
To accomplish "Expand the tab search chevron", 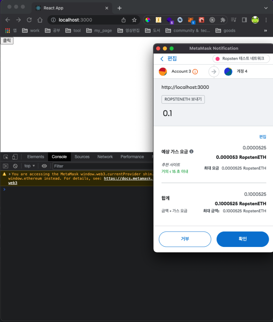I will coord(266,8).
